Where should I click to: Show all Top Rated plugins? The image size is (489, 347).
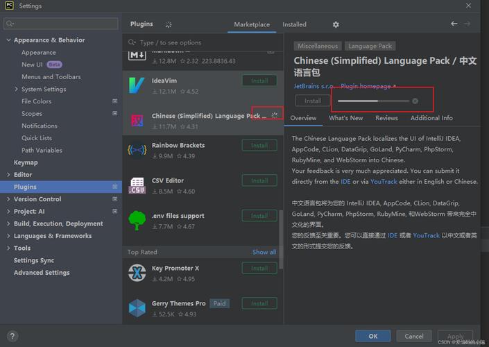point(264,252)
